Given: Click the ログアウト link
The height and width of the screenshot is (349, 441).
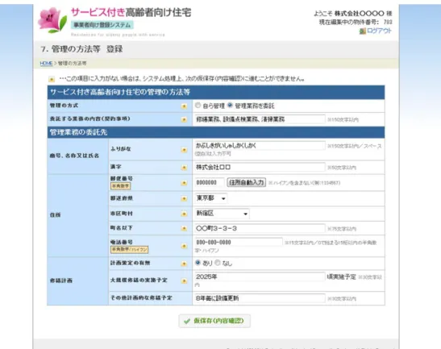Looking at the screenshot, I should pyautogui.click(x=379, y=31).
